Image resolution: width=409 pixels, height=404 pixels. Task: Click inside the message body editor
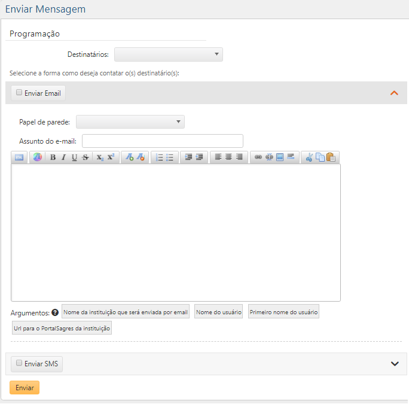(176, 232)
